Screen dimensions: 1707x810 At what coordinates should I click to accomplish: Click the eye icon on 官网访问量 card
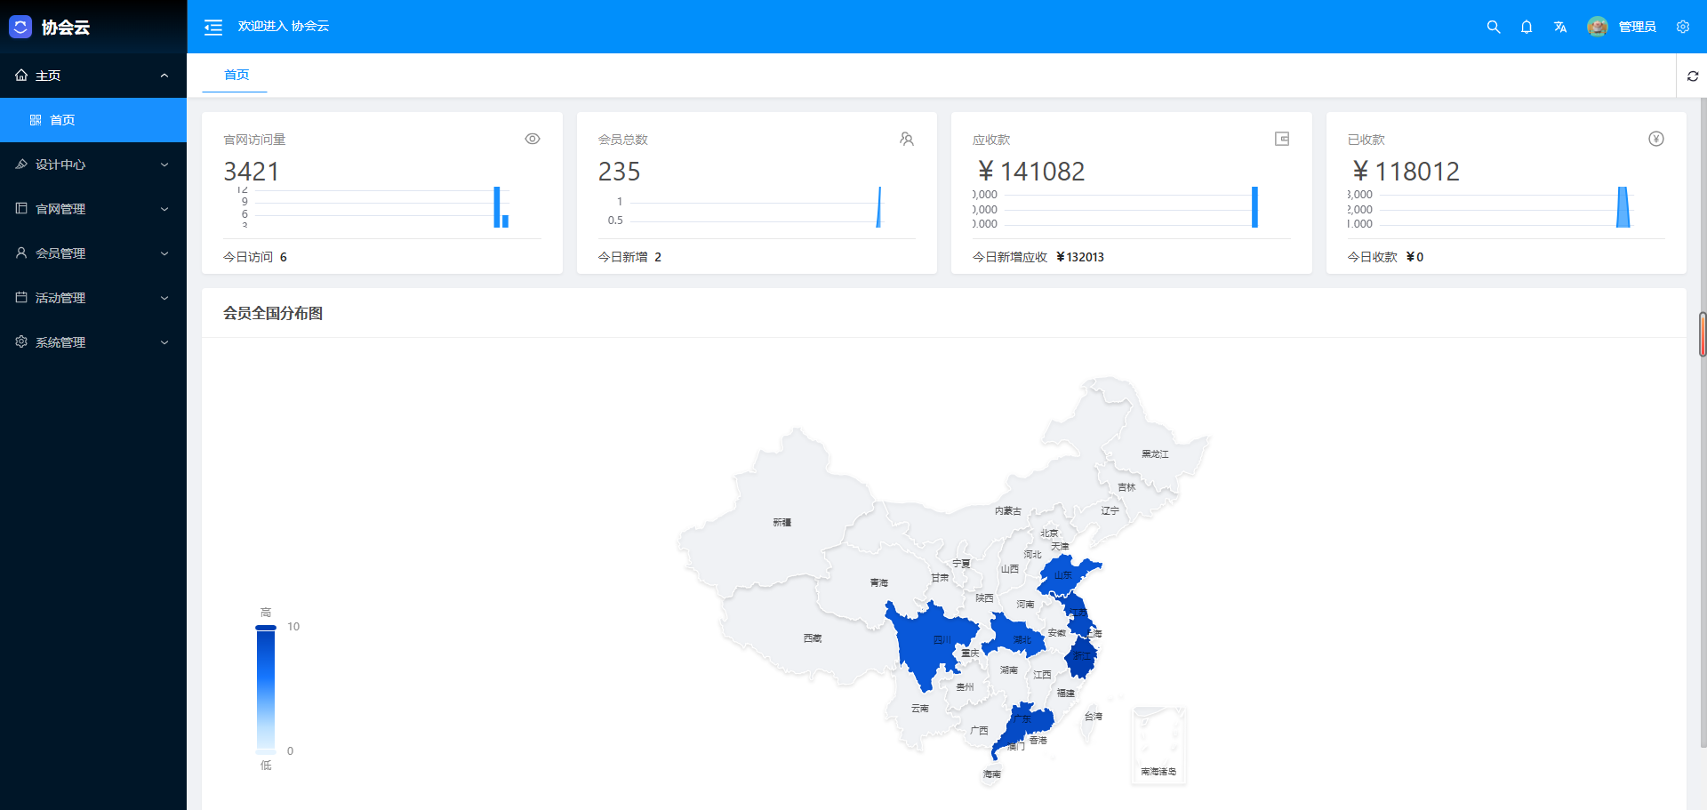pos(533,139)
